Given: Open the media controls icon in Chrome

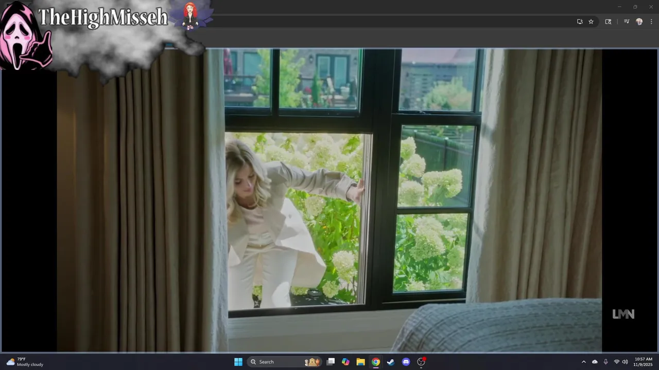Looking at the screenshot, I should [x=627, y=22].
